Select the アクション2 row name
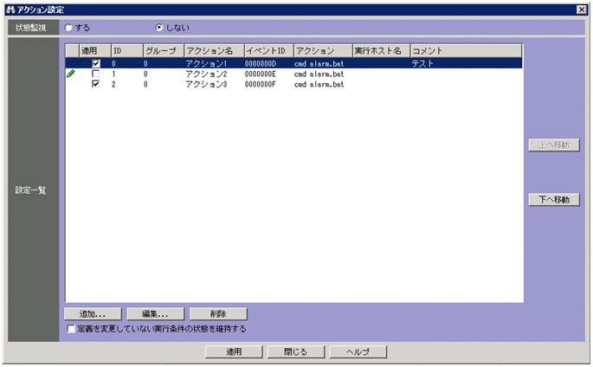This screenshot has height=367, width=593. click(x=207, y=74)
